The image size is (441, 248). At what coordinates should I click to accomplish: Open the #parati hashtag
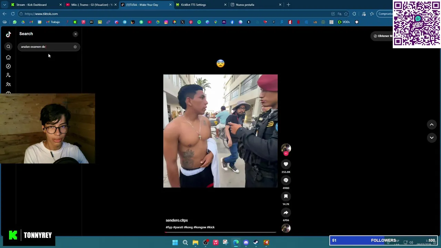(x=178, y=227)
